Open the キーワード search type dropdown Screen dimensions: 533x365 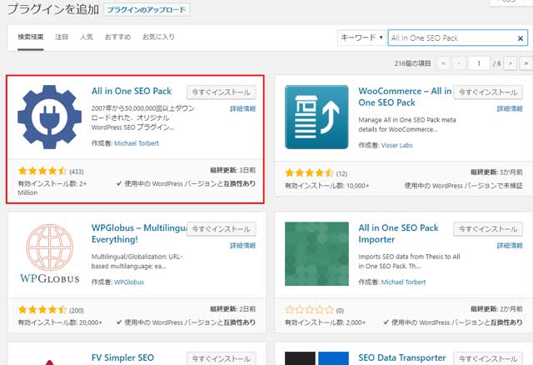(x=361, y=37)
